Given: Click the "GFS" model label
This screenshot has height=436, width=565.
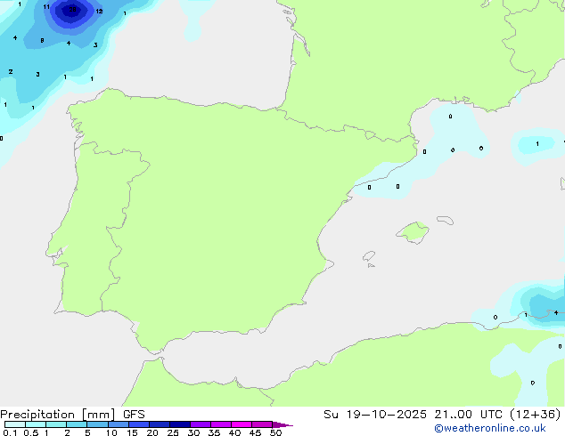Looking at the screenshot, I should [x=134, y=415].
